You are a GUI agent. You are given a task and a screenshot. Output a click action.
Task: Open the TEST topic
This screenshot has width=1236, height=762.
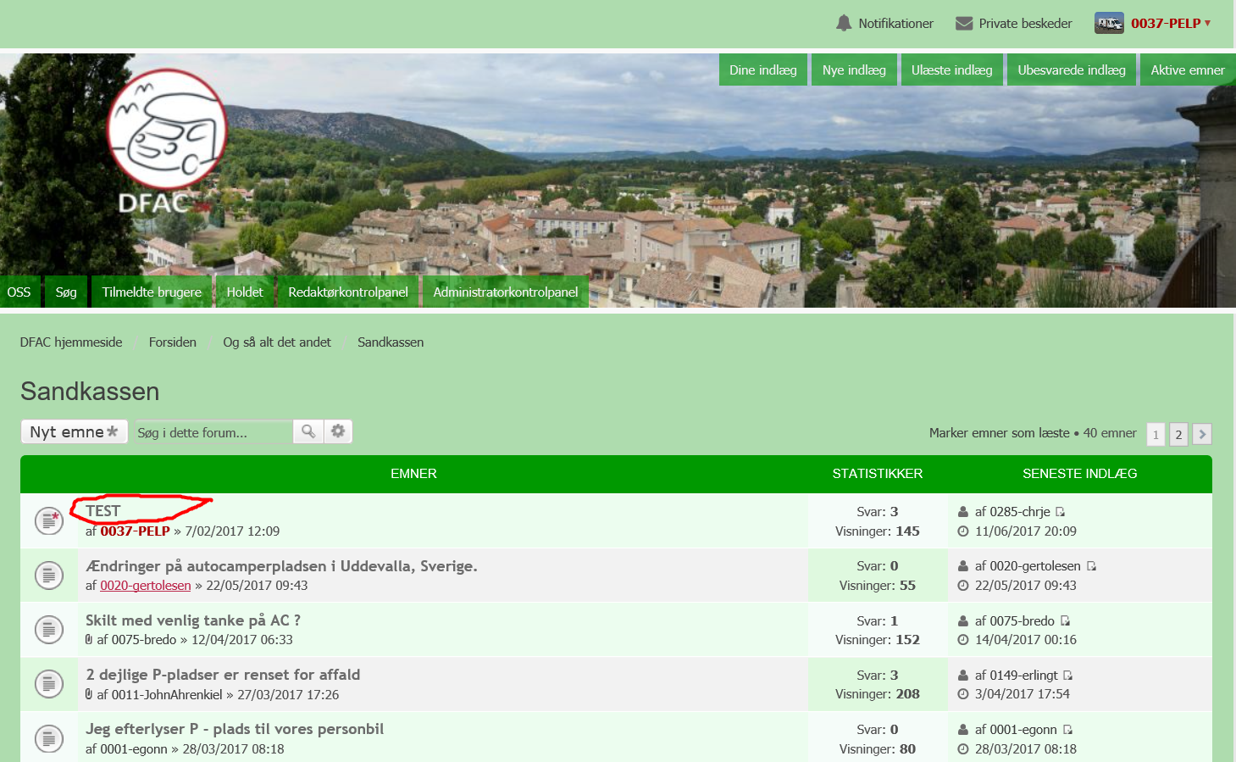[103, 511]
